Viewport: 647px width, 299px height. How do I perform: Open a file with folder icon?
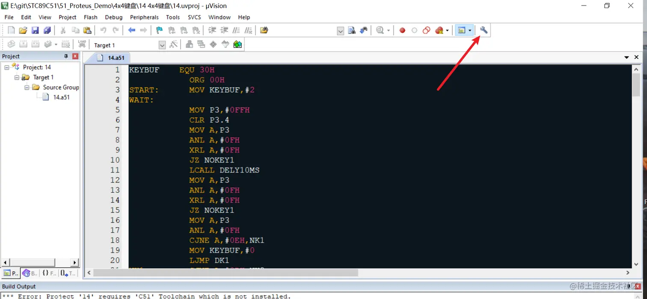[23, 30]
